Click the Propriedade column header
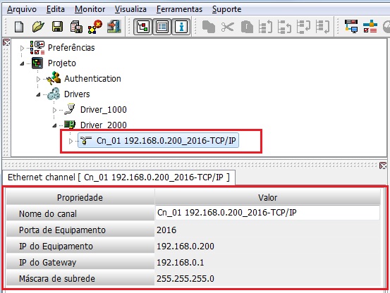The width and height of the screenshot is (390, 293). [x=80, y=197]
